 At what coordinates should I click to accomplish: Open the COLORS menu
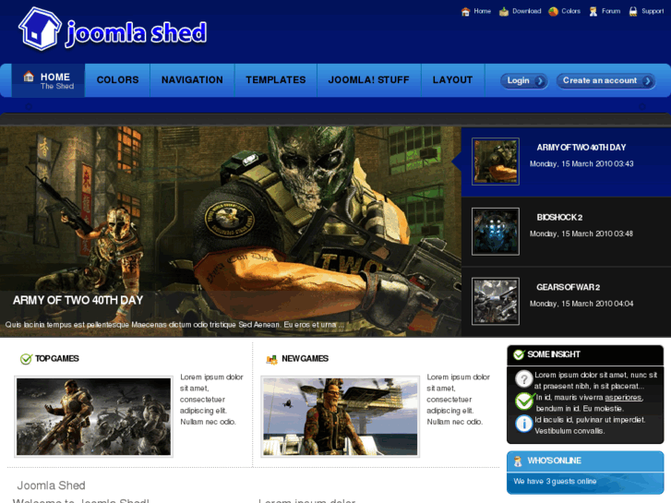pos(118,80)
